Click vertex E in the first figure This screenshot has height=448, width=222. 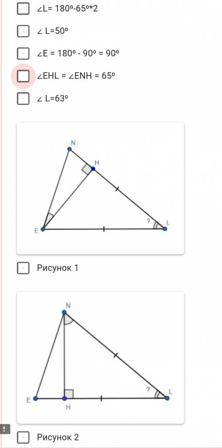(43, 229)
